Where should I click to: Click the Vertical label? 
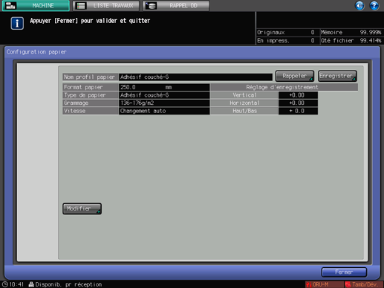coord(244,95)
